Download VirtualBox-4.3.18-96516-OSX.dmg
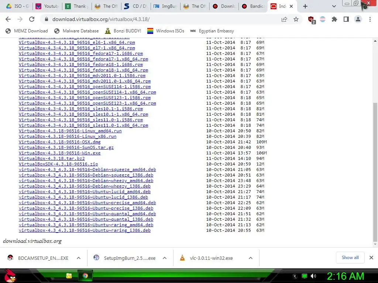 click(x=59, y=142)
